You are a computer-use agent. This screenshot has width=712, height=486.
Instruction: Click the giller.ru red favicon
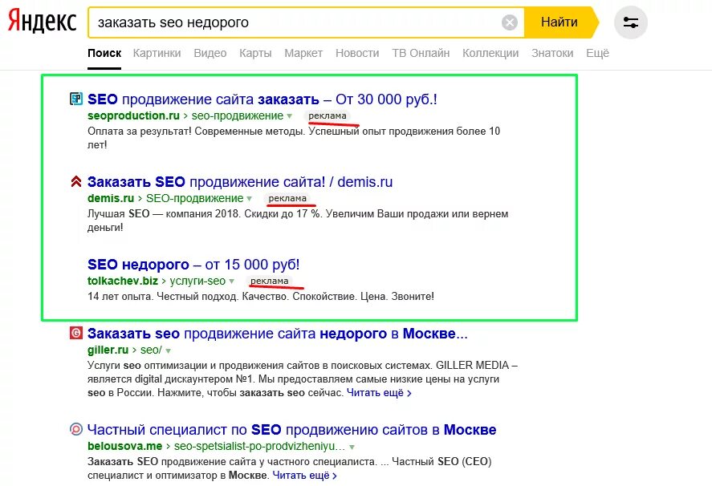75,333
